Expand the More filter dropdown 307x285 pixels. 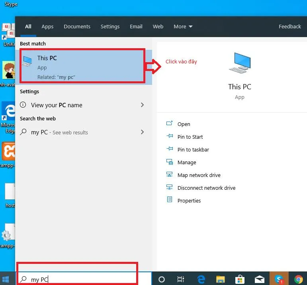click(x=183, y=27)
